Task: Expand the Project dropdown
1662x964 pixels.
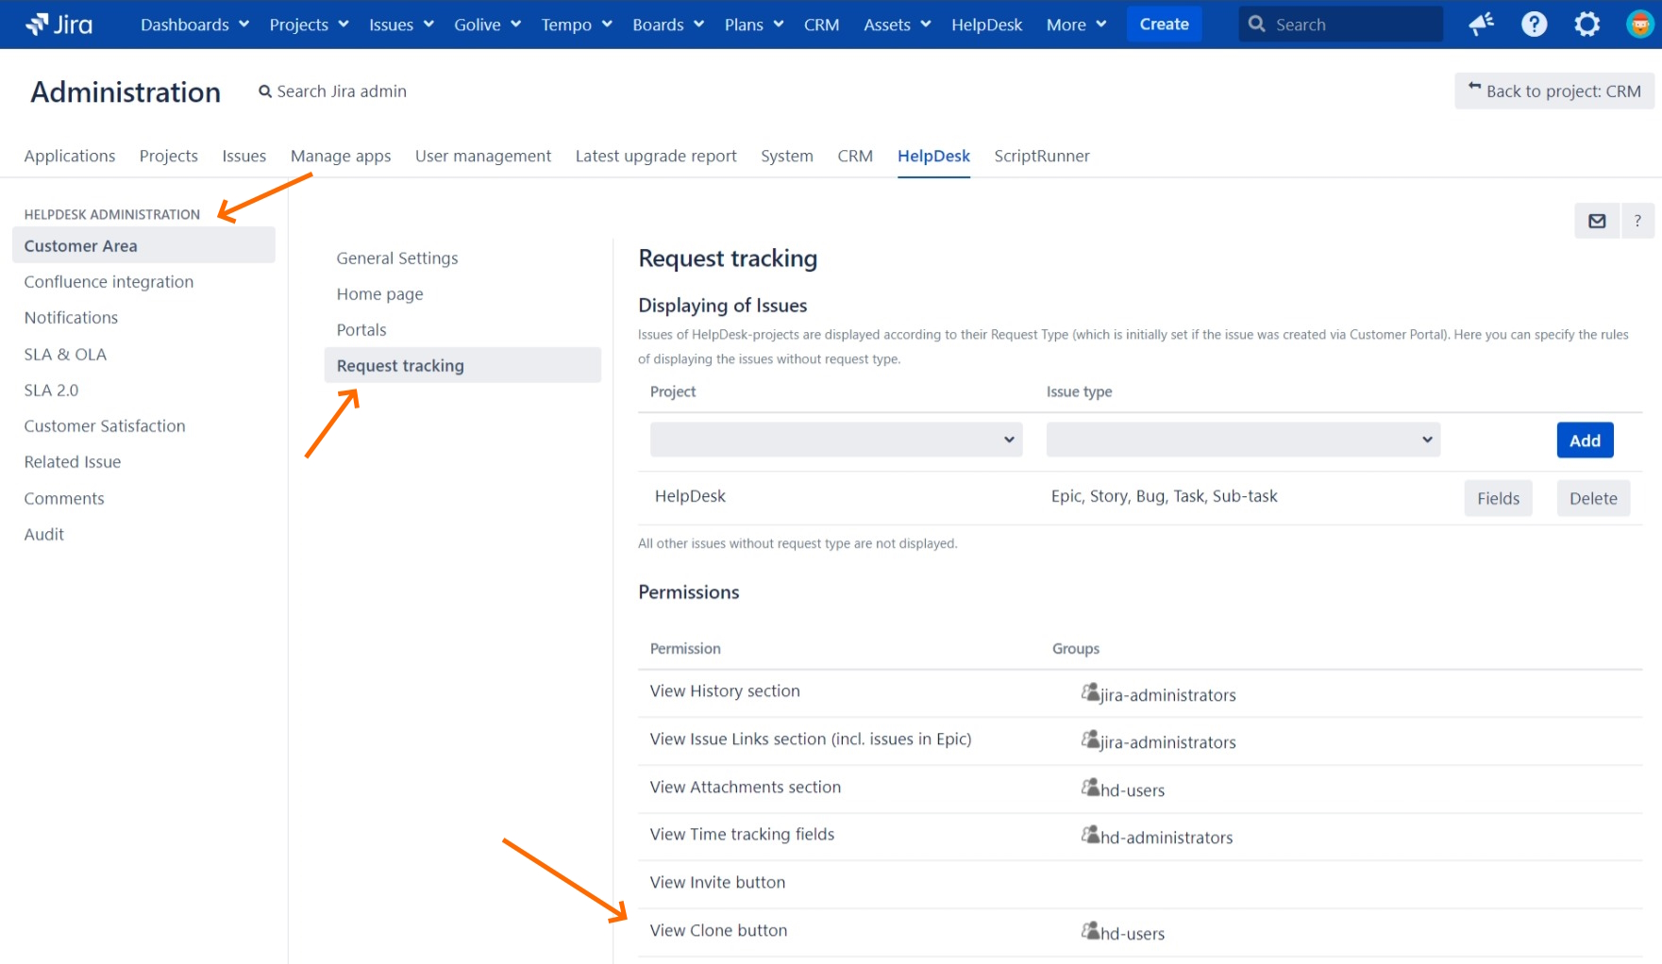Action: click(835, 440)
